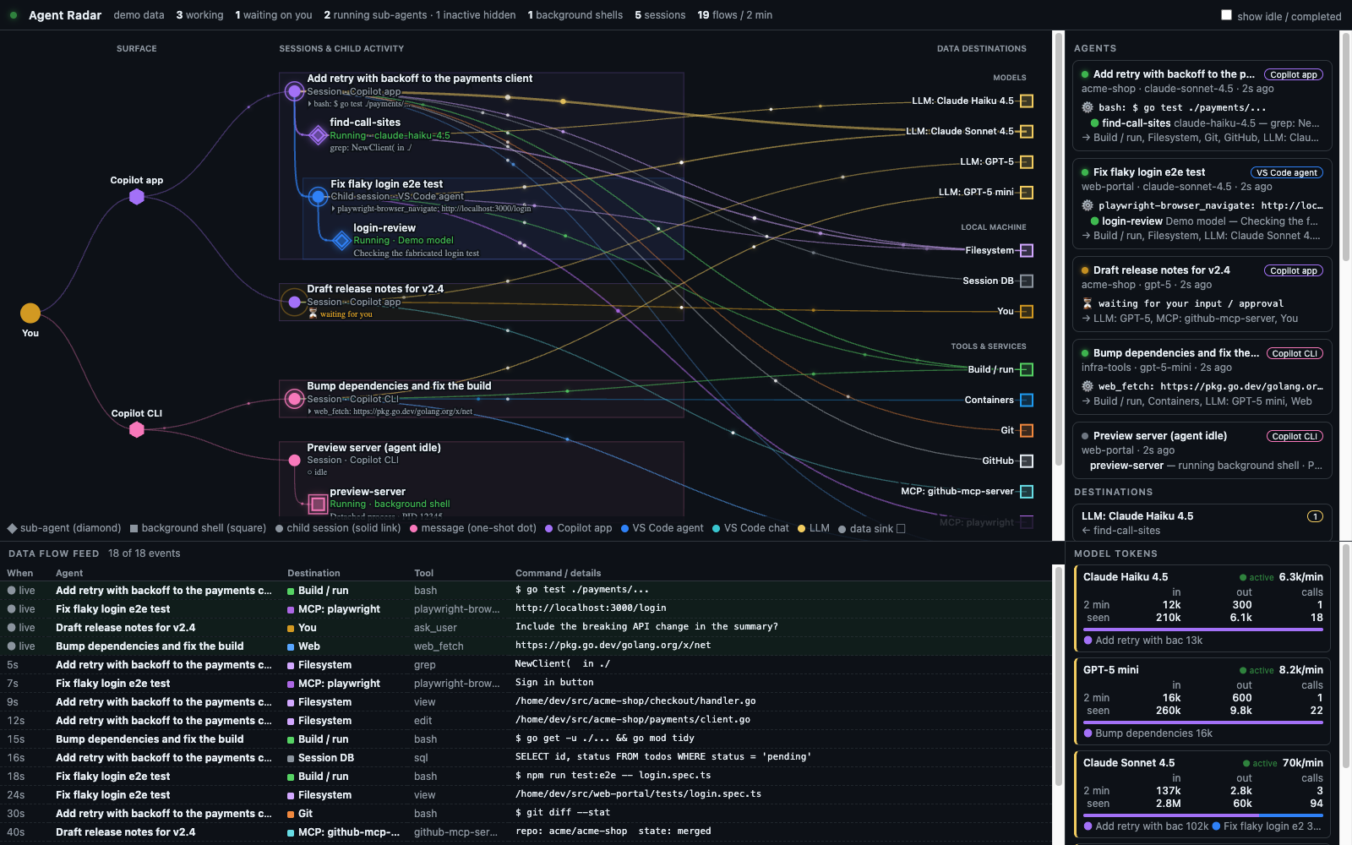Open the Draft release notes for v2.4 agent card

point(1202,294)
